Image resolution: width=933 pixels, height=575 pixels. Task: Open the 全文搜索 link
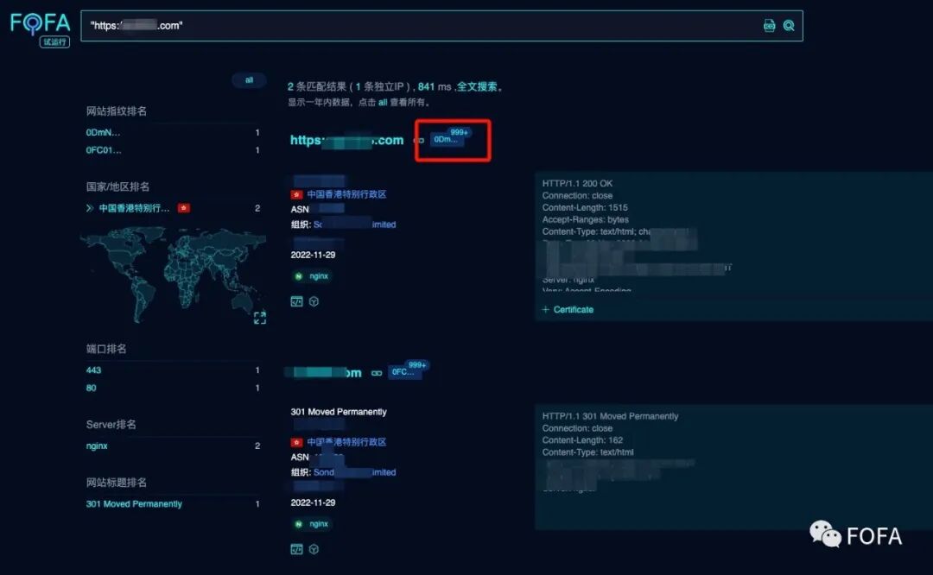477,87
